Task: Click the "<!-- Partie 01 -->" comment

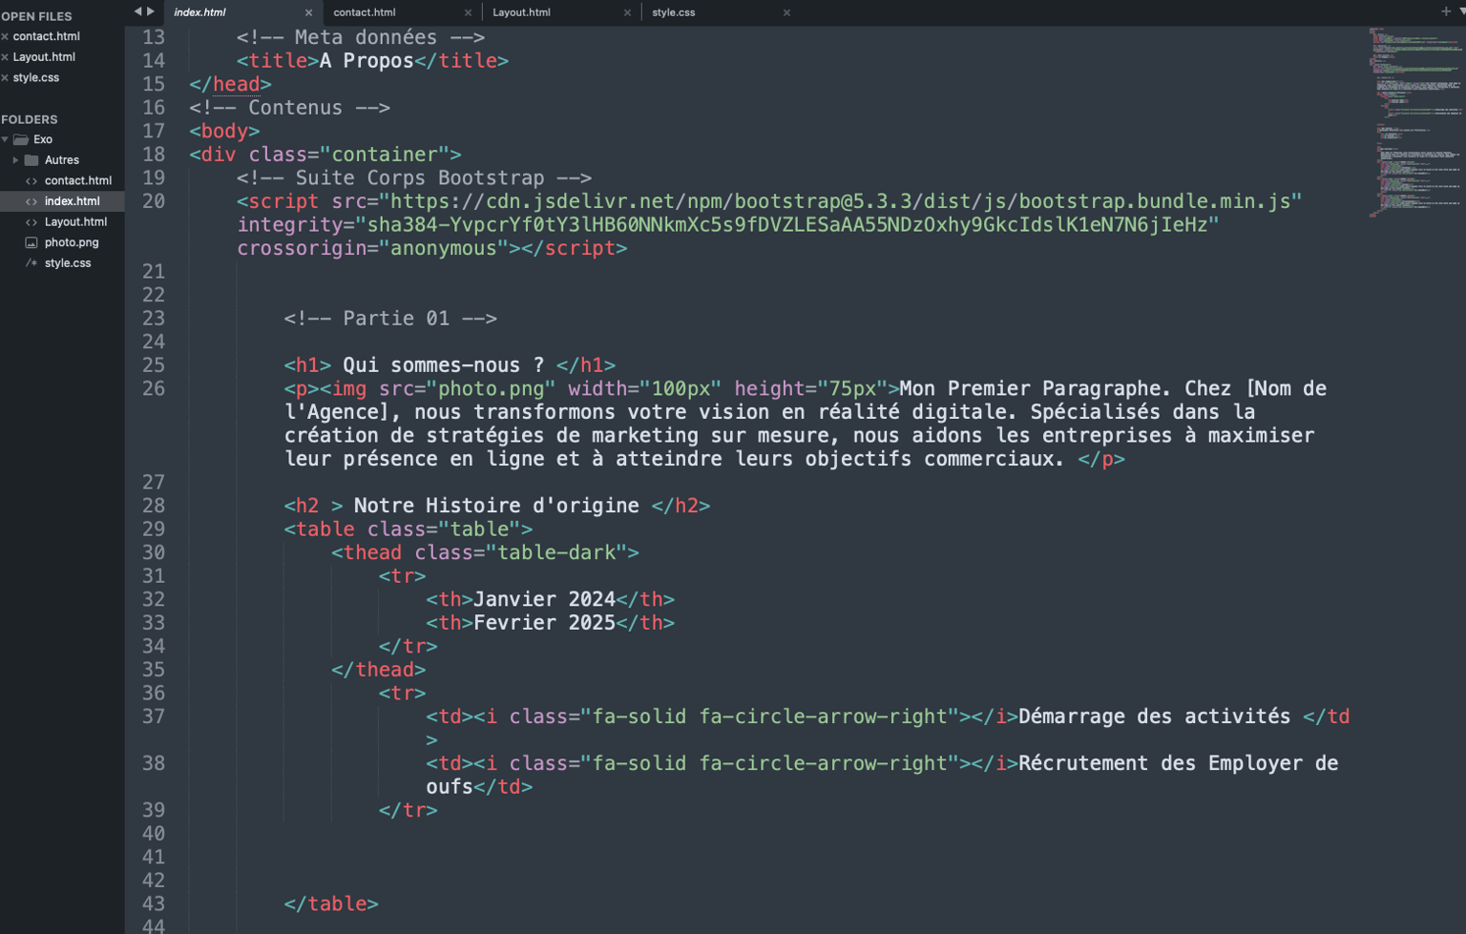Action: click(x=390, y=319)
